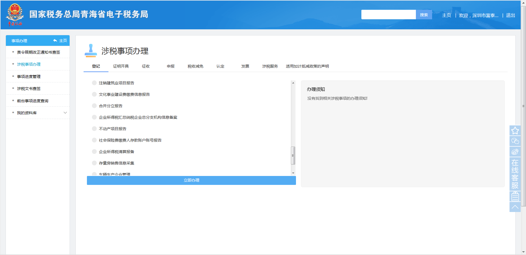The image size is (526, 255).
Task: Select 社会保险费缴费人存款账户账号报告 option
Action: click(x=94, y=140)
